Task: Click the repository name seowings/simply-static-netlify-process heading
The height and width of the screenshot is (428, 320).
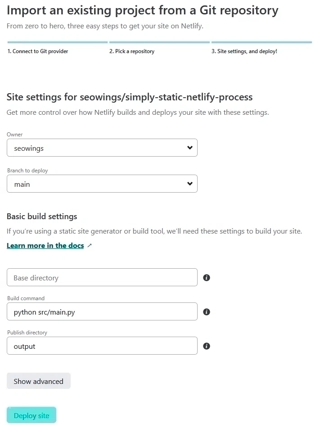Action: click(128, 97)
